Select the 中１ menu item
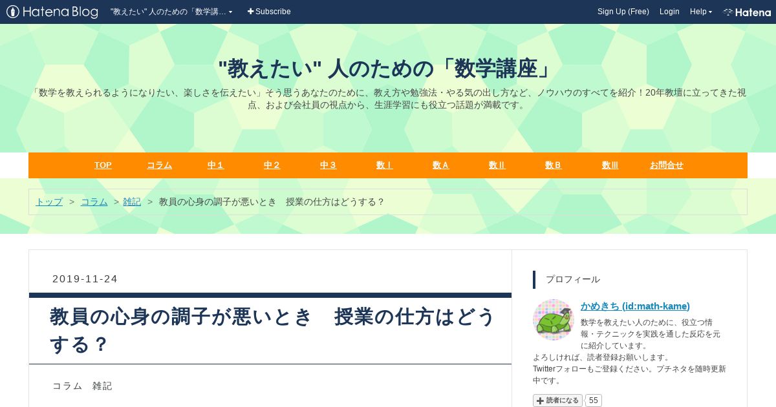 pos(215,165)
